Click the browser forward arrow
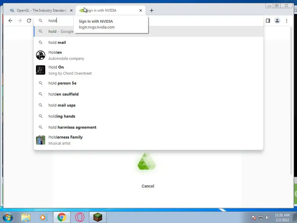Viewport: 297px width, 223px height. point(20,21)
